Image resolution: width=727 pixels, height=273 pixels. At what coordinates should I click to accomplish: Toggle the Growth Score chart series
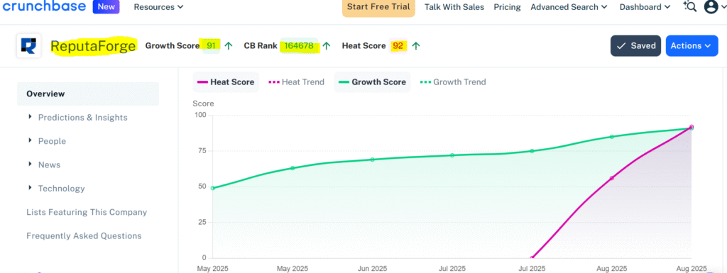pos(372,82)
